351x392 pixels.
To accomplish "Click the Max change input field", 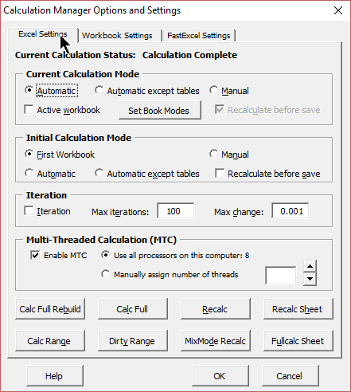I will [291, 211].
